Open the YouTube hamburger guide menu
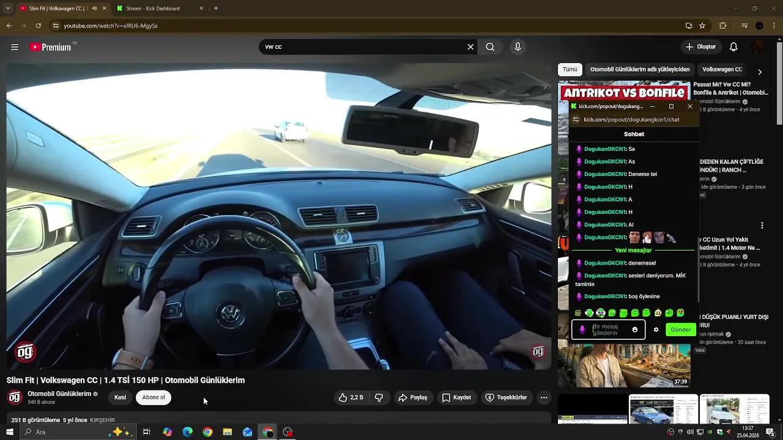783x440 pixels. pos(15,47)
